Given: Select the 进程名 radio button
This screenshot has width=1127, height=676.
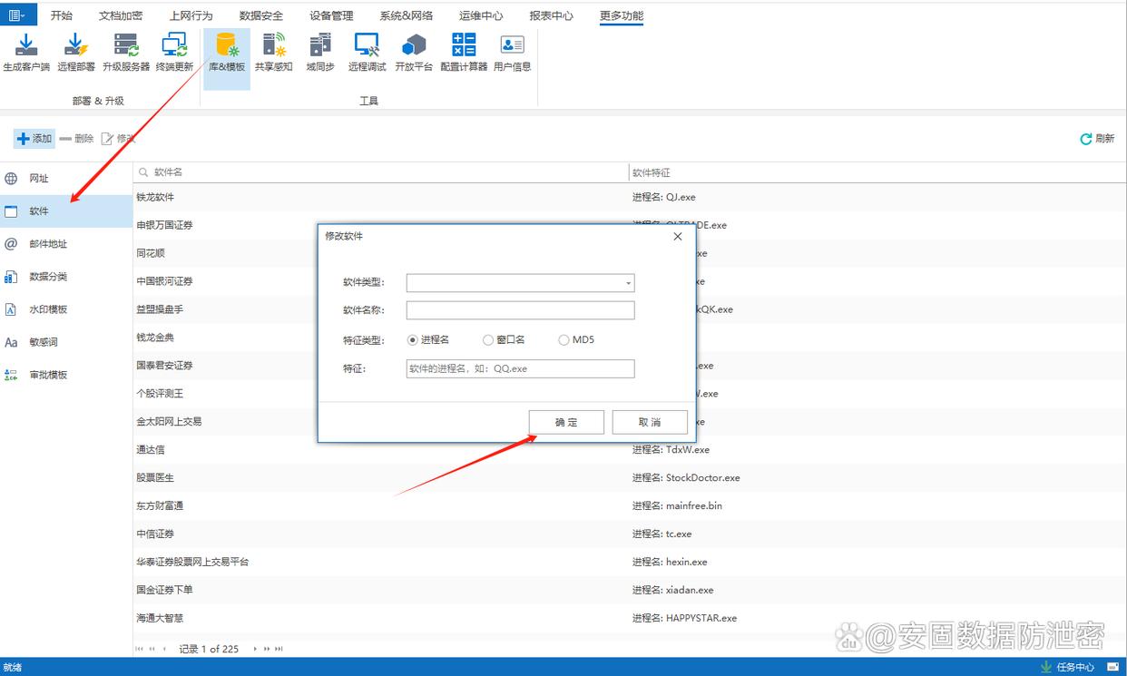Looking at the screenshot, I should (413, 340).
